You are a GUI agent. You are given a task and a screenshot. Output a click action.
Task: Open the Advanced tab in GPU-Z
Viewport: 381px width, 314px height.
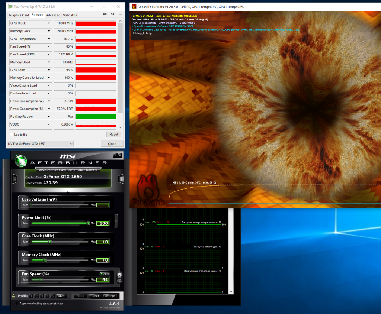tap(53, 15)
